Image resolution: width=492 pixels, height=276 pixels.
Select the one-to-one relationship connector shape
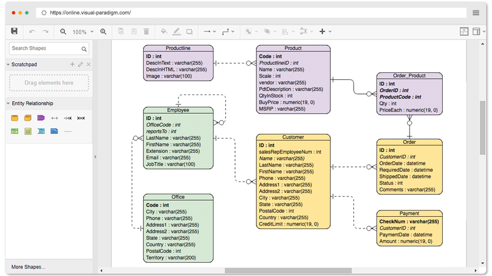point(55,118)
